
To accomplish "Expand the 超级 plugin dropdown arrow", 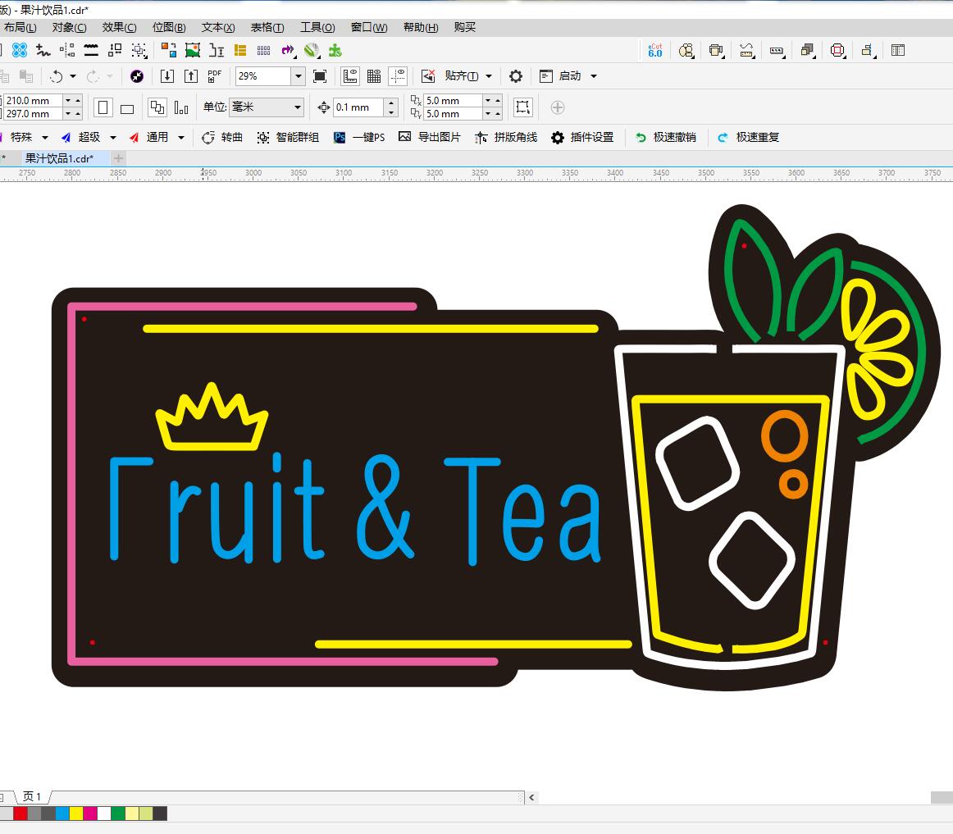I will 113,138.
